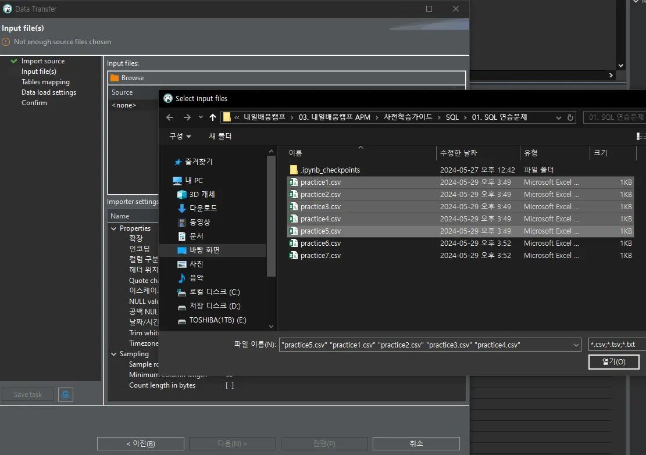Collapse the Sampling section
The width and height of the screenshot is (646, 455).
[113, 354]
